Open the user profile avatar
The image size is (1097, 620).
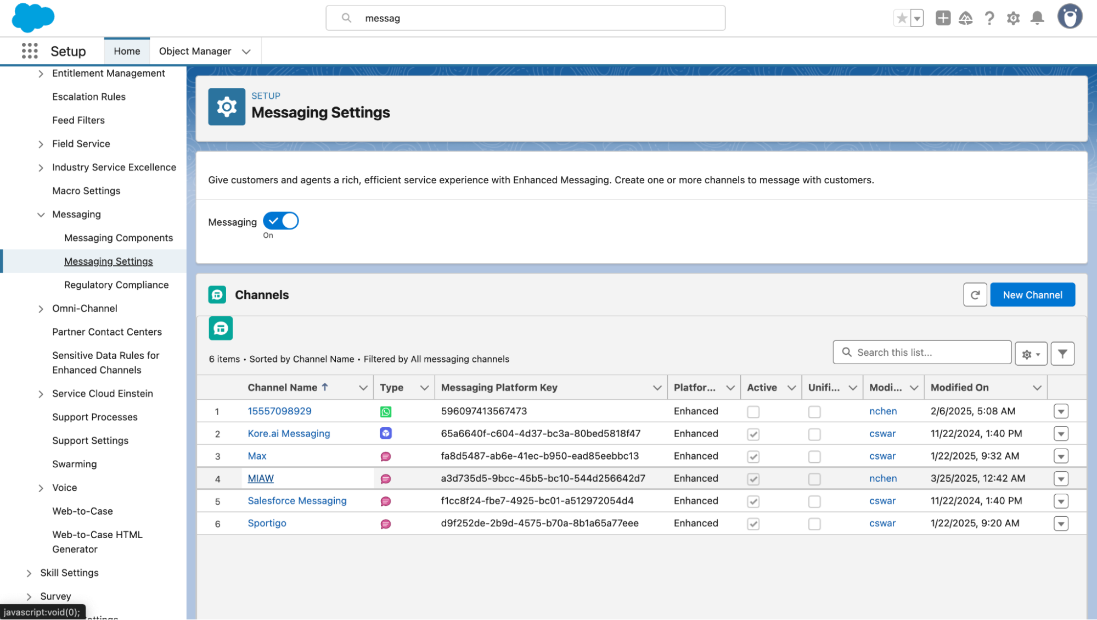tap(1070, 16)
